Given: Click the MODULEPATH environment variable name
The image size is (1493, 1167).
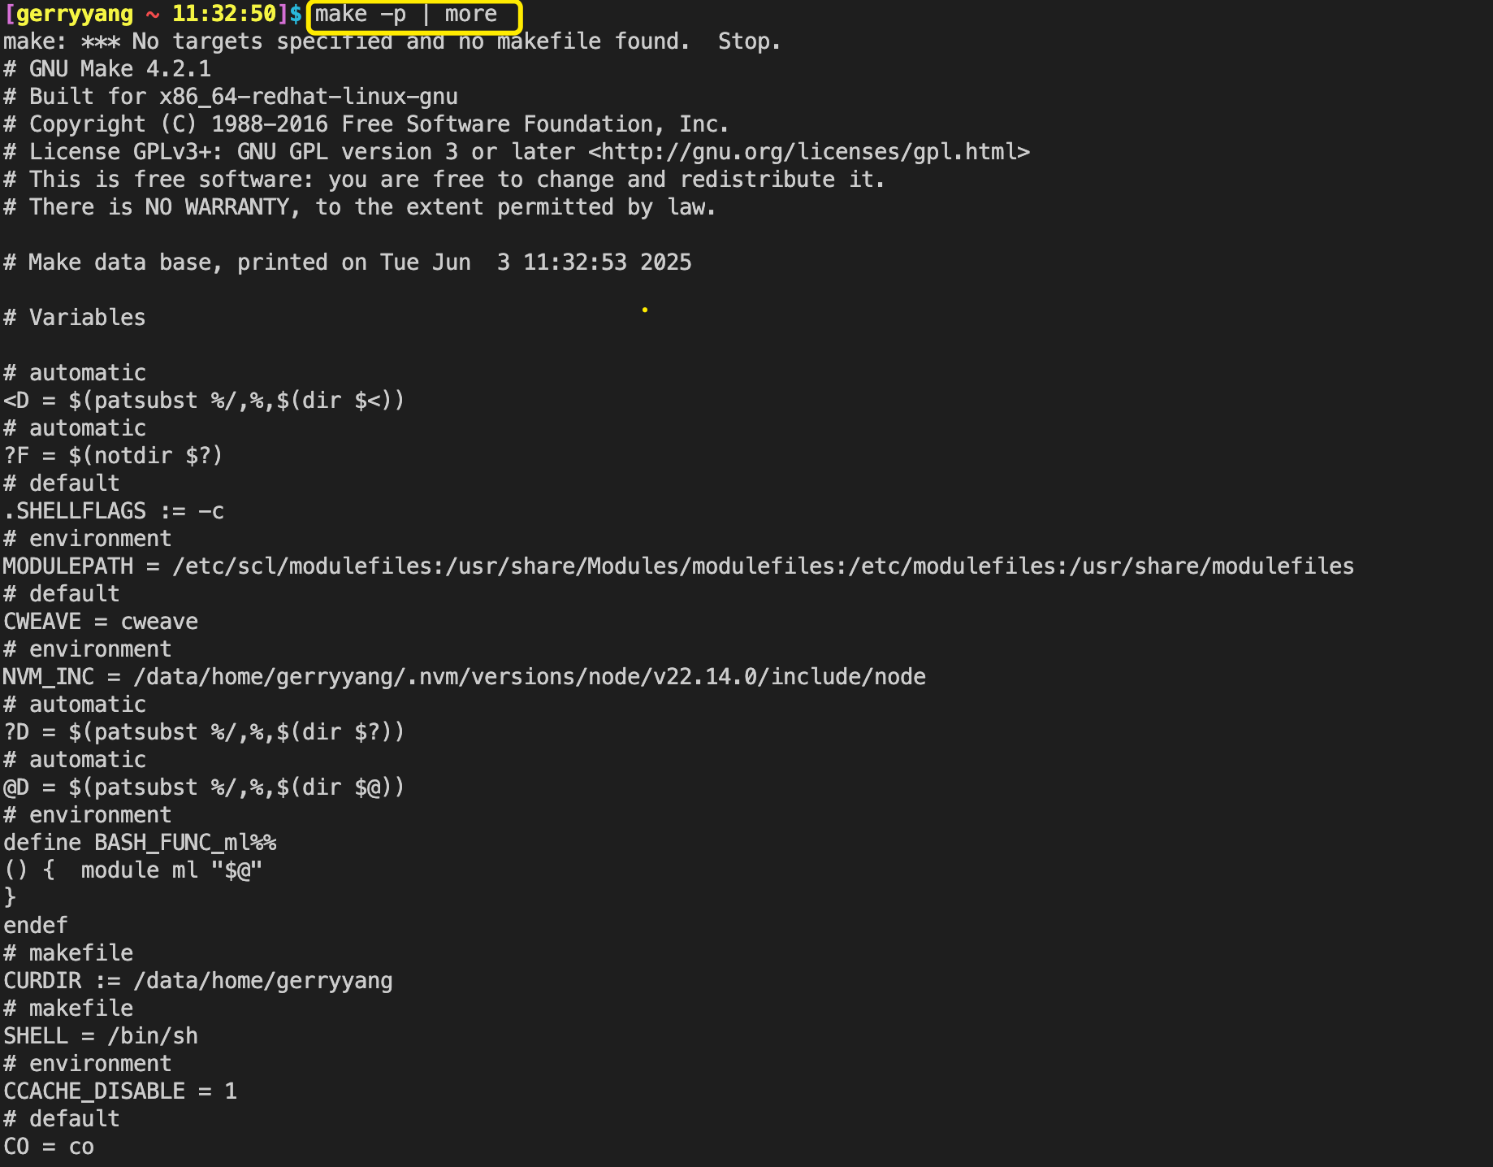Looking at the screenshot, I should point(68,566).
